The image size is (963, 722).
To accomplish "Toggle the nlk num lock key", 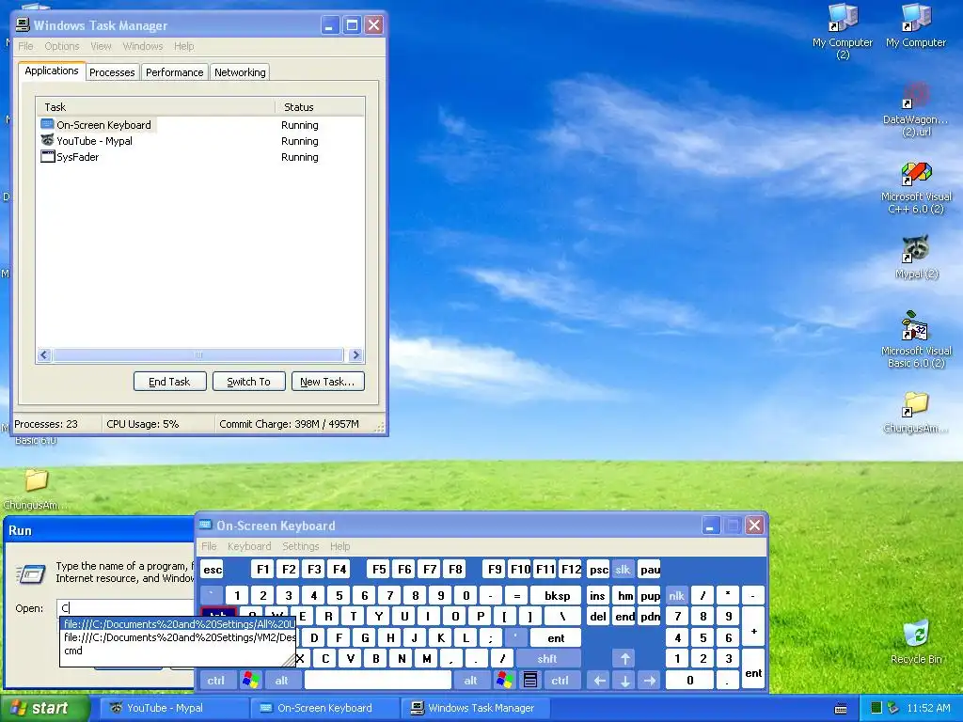I will (676, 595).
